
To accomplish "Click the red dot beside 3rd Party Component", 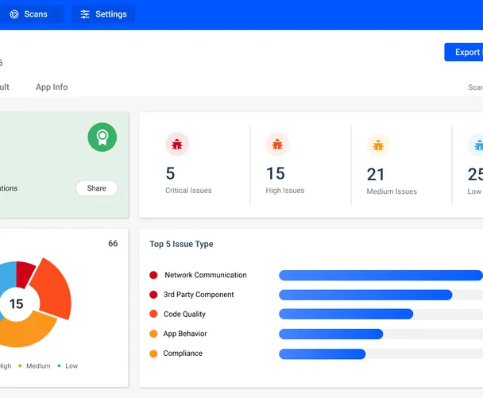I will tap(153, 295).
